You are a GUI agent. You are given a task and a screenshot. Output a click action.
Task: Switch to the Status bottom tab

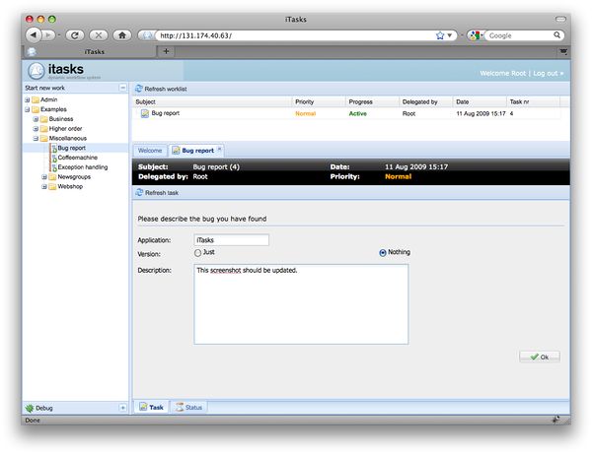[188, 408]
